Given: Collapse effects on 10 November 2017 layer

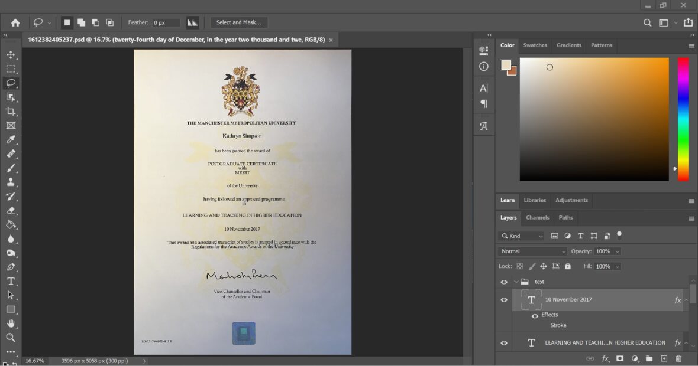Looking at the screenshot, I should [686, 300].
